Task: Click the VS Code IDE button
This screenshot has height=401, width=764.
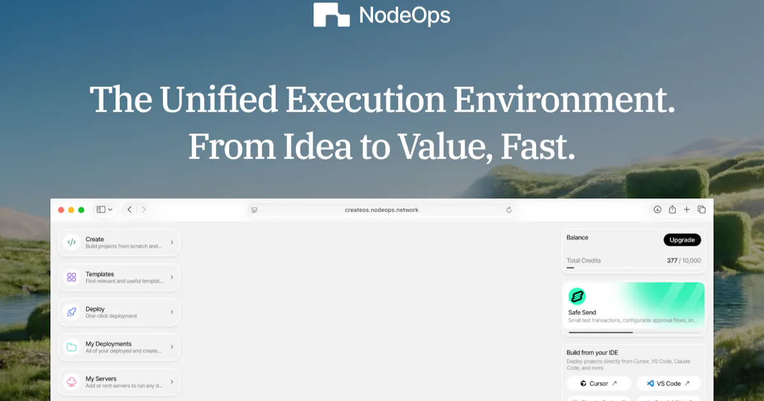Action: point(668,384)
